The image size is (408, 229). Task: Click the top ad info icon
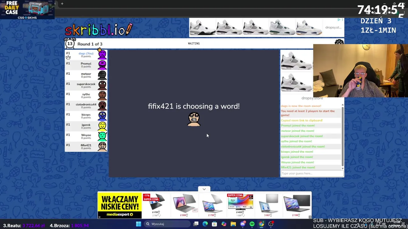(339, 20)
